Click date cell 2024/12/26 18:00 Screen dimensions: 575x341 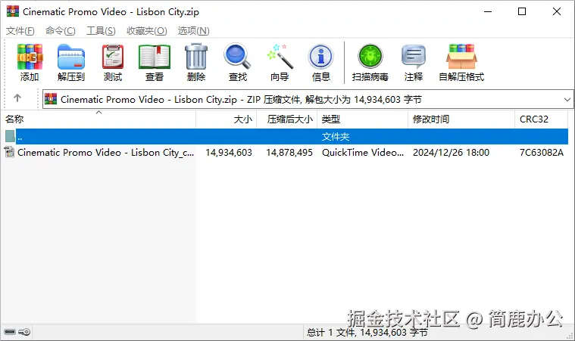451,153
